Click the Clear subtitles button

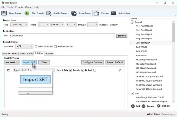tap(44, 62)
